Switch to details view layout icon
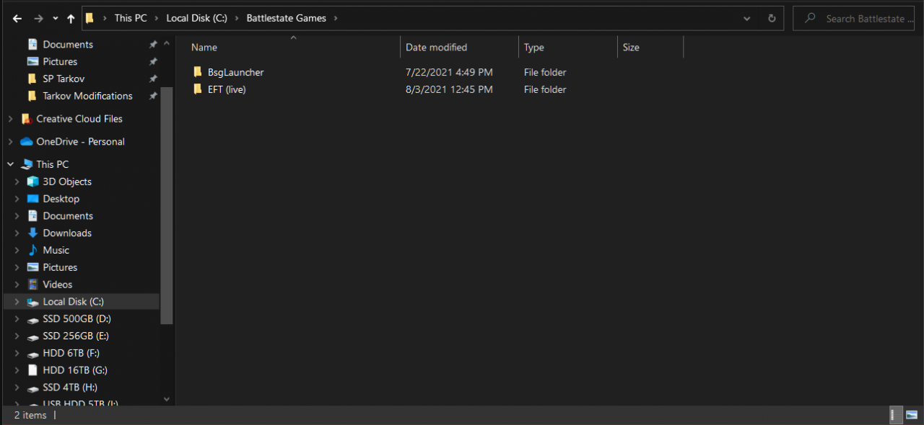924x425 pixels. click(894, 415)
